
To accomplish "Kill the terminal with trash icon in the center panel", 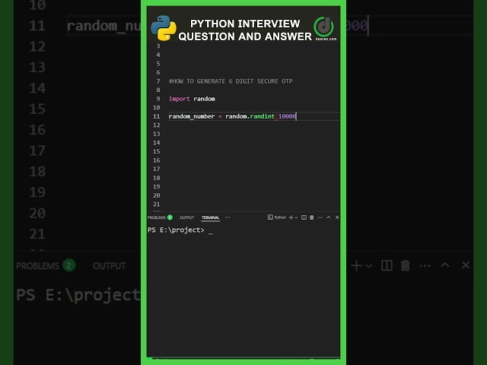I will tap(312, 217).
